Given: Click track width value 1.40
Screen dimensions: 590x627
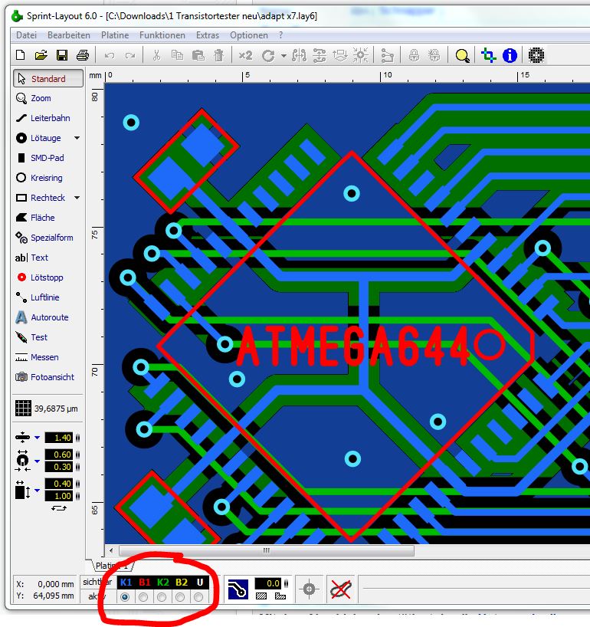Looking at the screenshot, I should tap(59, 438).
